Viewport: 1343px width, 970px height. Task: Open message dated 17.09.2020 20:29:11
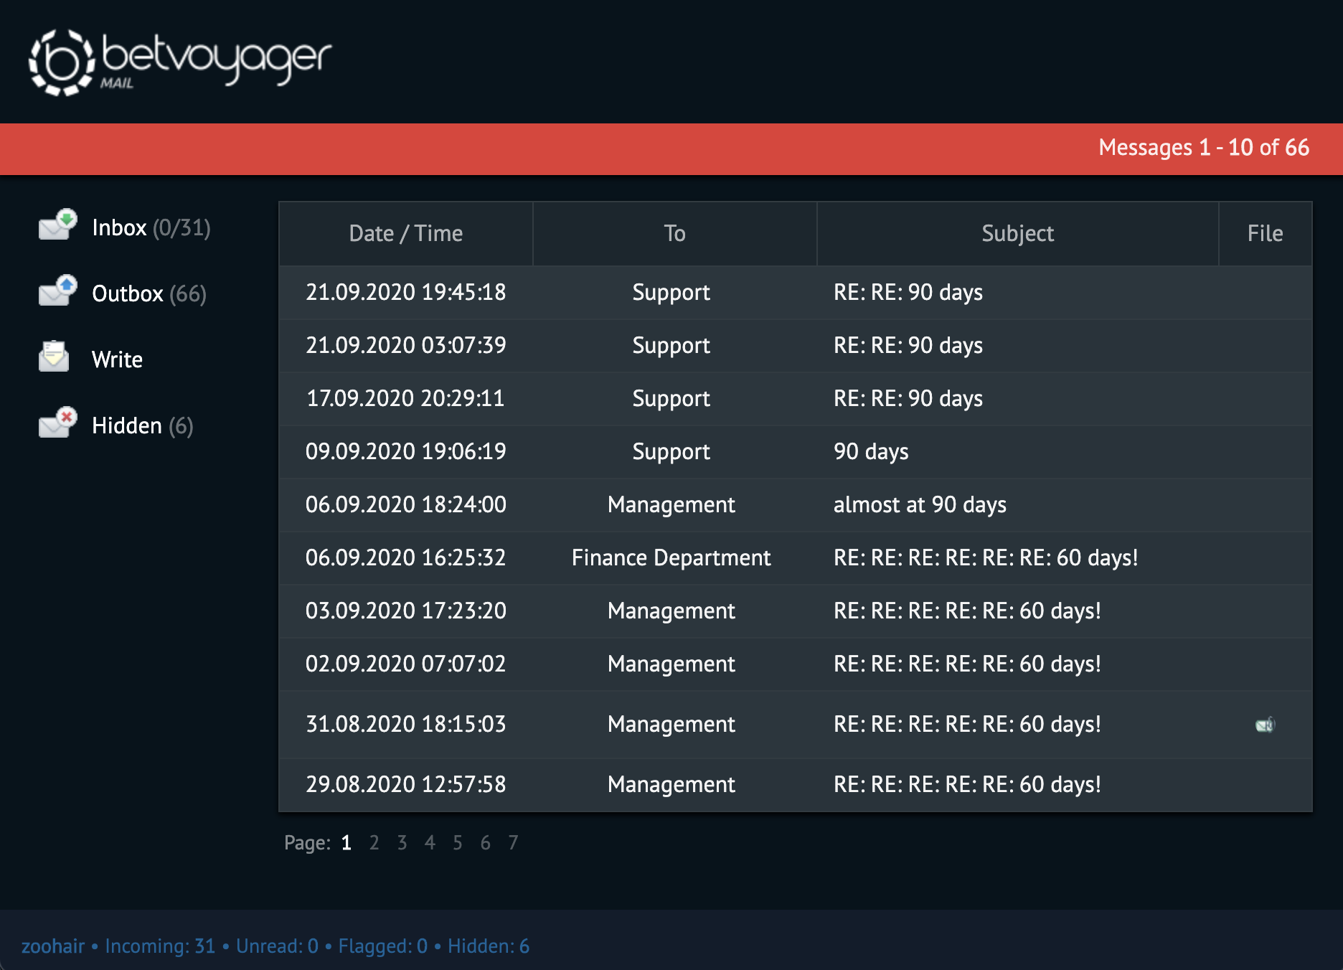tap(795, 399)
